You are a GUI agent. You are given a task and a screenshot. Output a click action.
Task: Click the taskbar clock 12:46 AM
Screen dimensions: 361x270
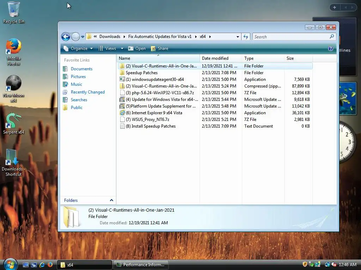pyautogui.click(x=348, y=265)
